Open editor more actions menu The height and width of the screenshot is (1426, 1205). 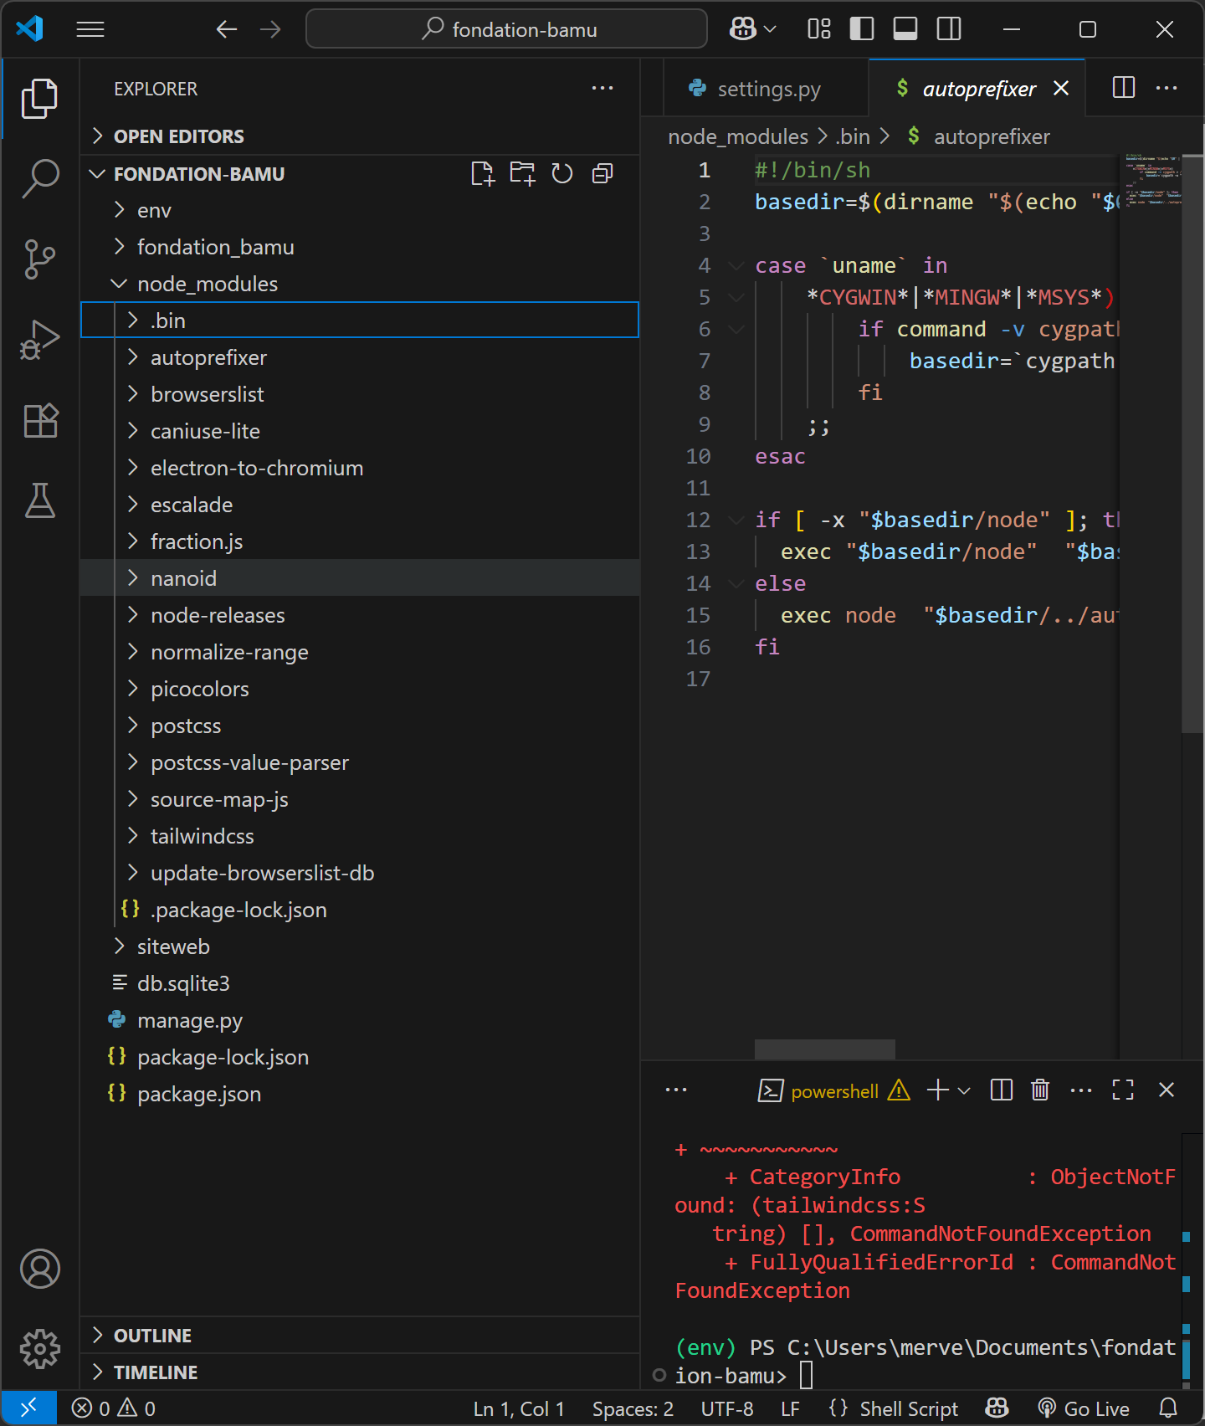click(1167, 88)
